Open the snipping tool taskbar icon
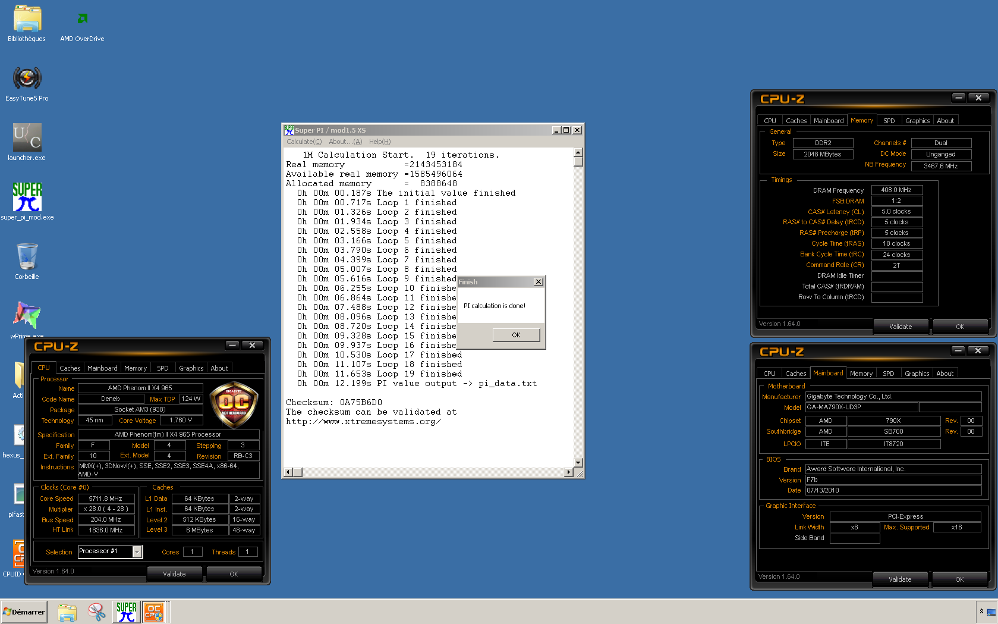This screenshot has width=998, height=624. (x=96, y=612)
